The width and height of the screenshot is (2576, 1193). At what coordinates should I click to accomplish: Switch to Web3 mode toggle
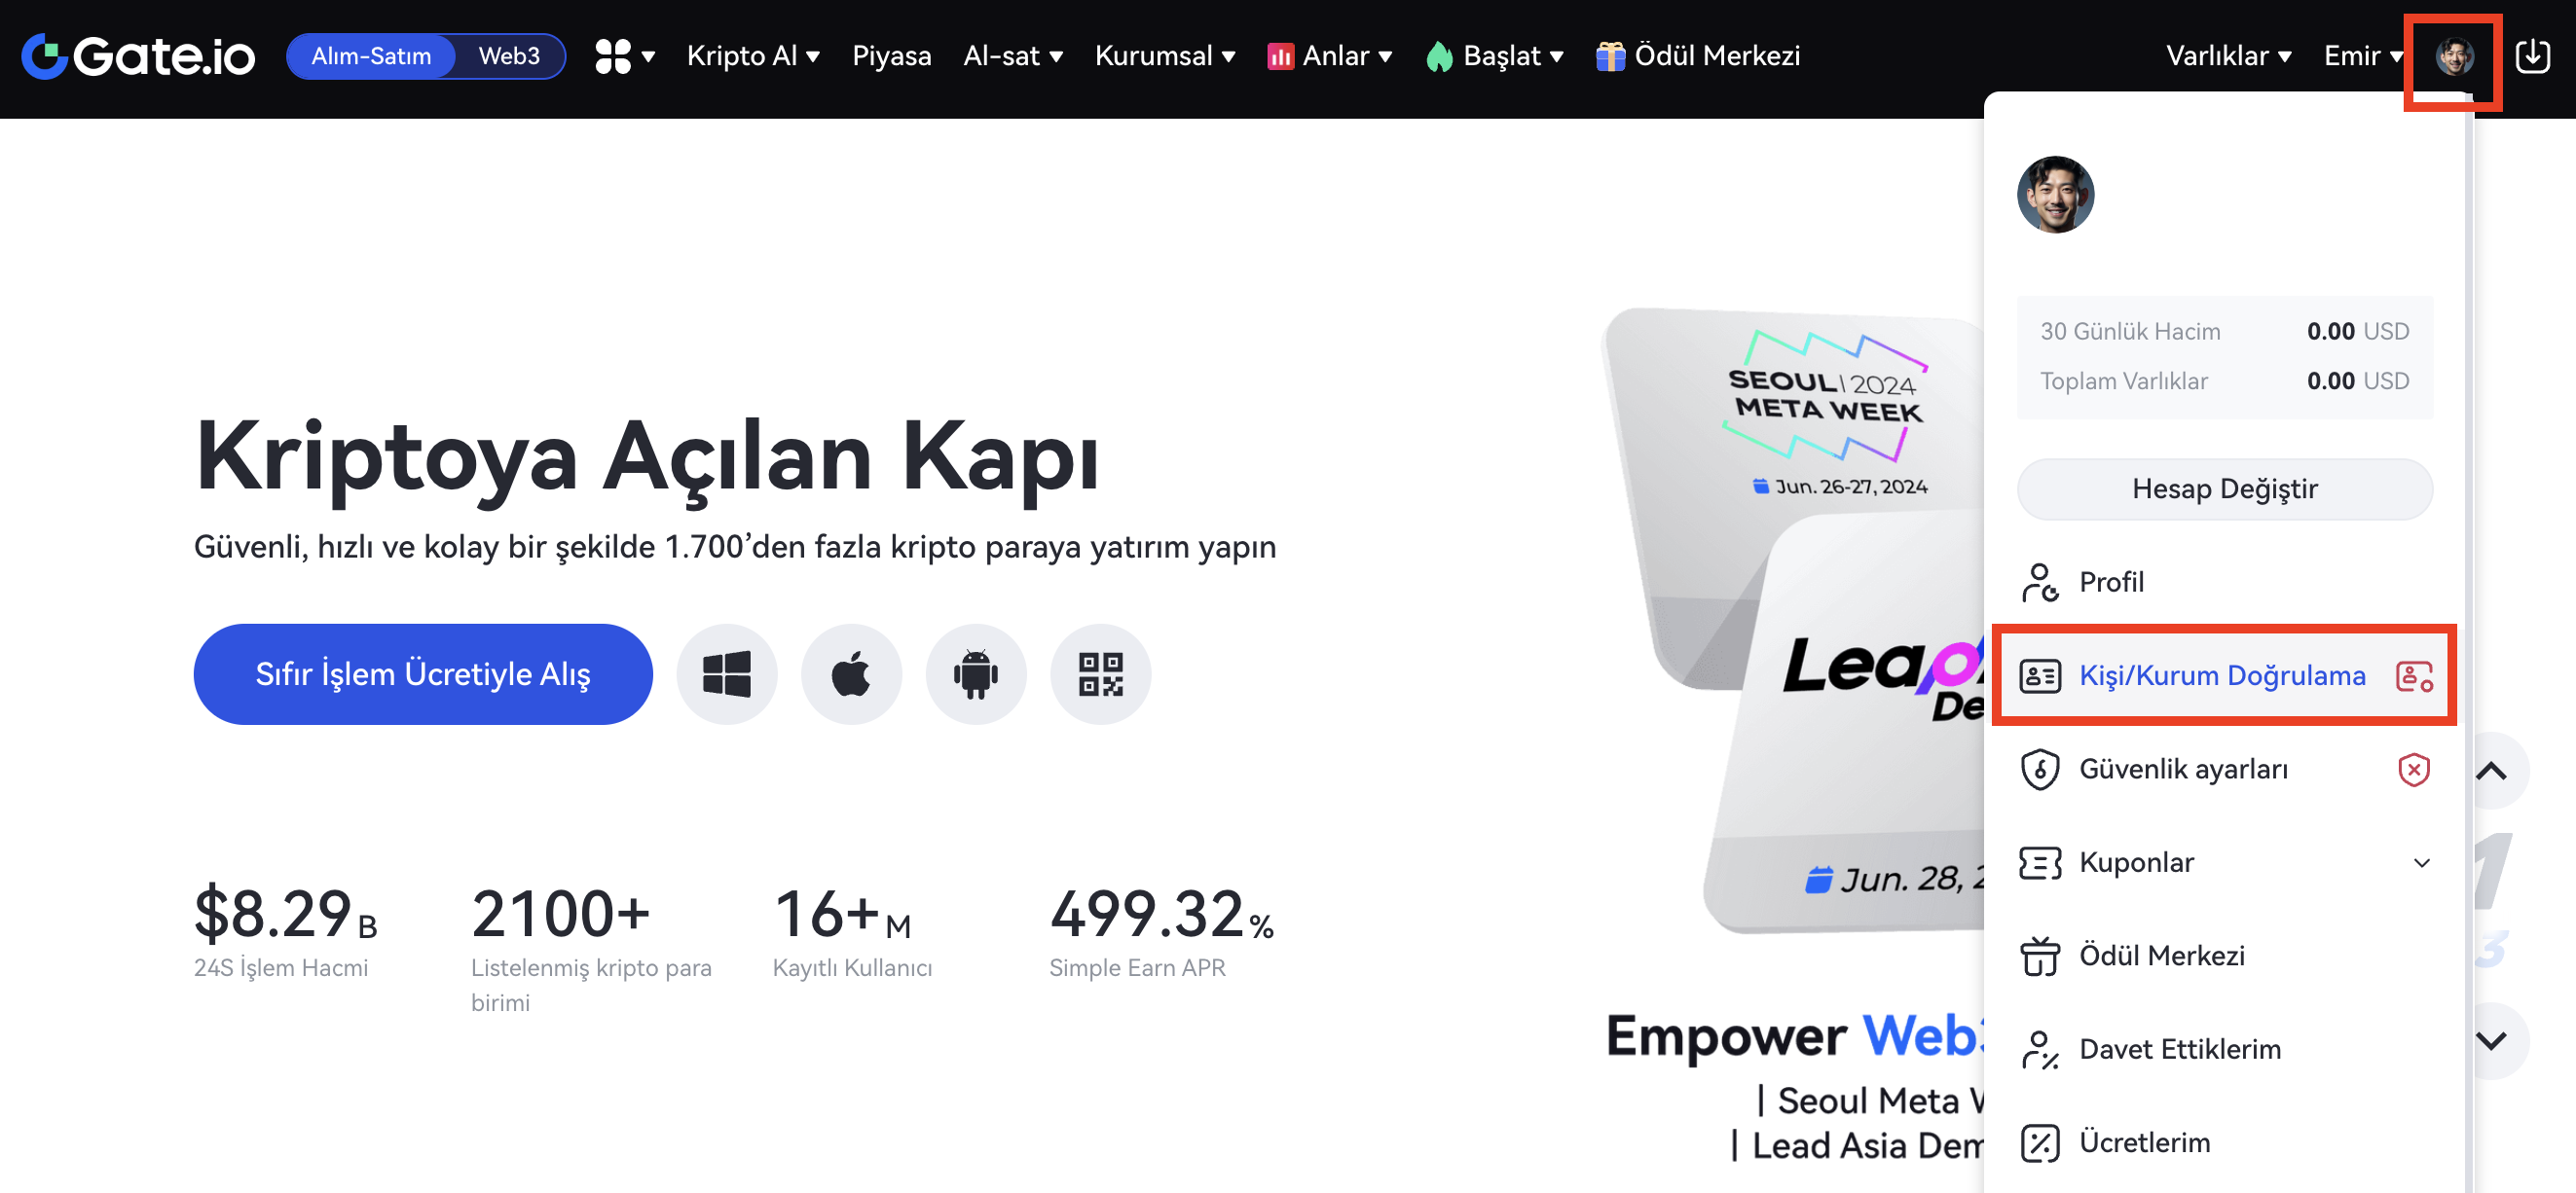pos(509,56)
